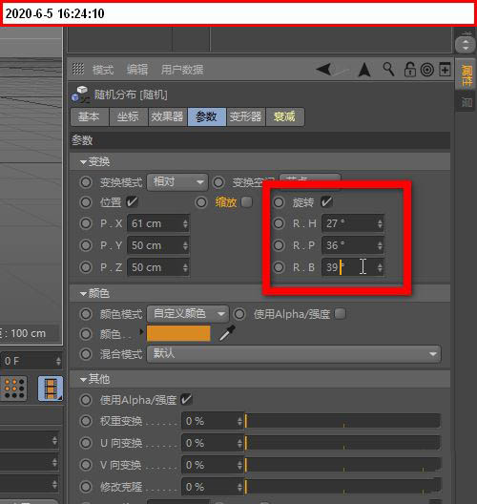Open the search magnifier in attribute manager

[388, 69]
